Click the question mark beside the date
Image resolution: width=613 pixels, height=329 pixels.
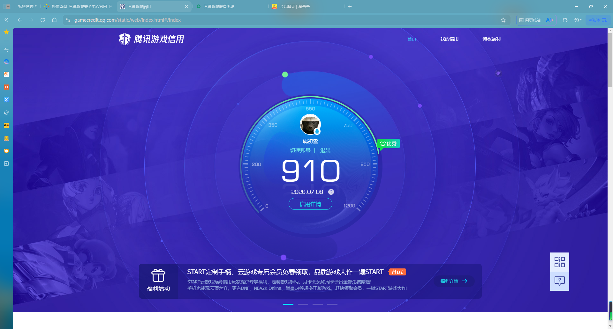(x=331, y=192)
